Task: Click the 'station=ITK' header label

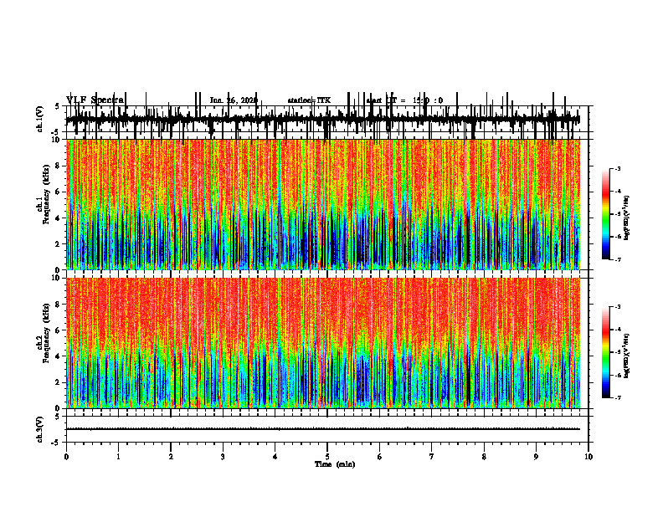Action: 309,100
